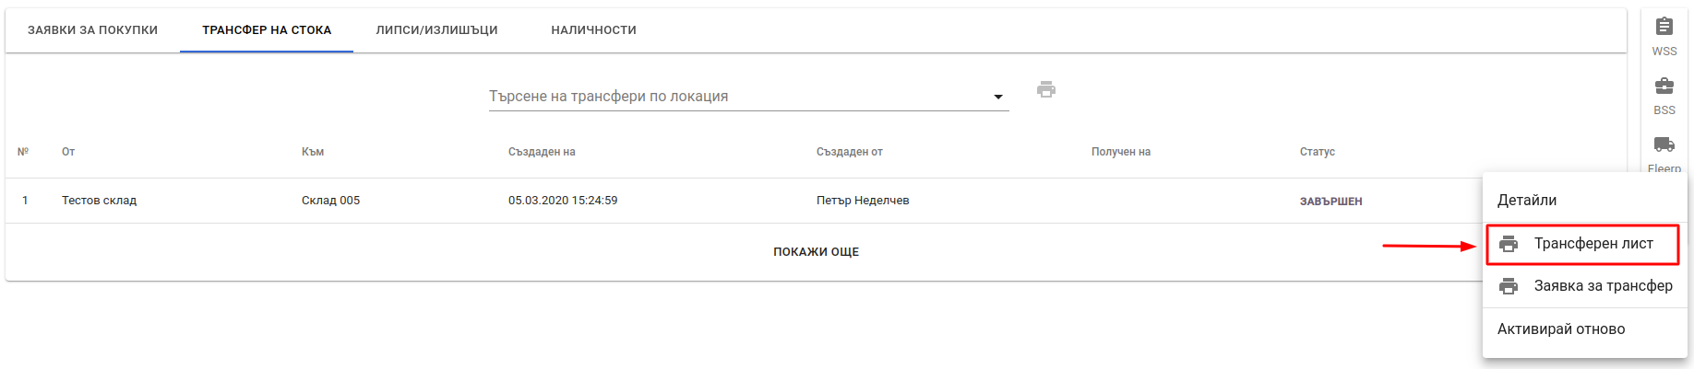Screen dimensions: 1694x369
Task: Expand the transfer location search dropdown arrow
Action: tap(998, 97)
